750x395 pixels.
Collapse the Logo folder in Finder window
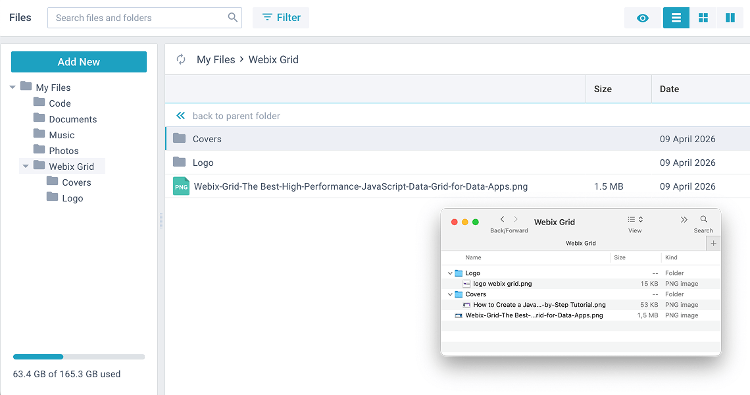point(450,273)
